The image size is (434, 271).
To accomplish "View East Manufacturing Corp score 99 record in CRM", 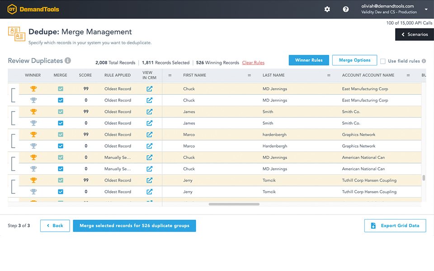I will [150, 89].
